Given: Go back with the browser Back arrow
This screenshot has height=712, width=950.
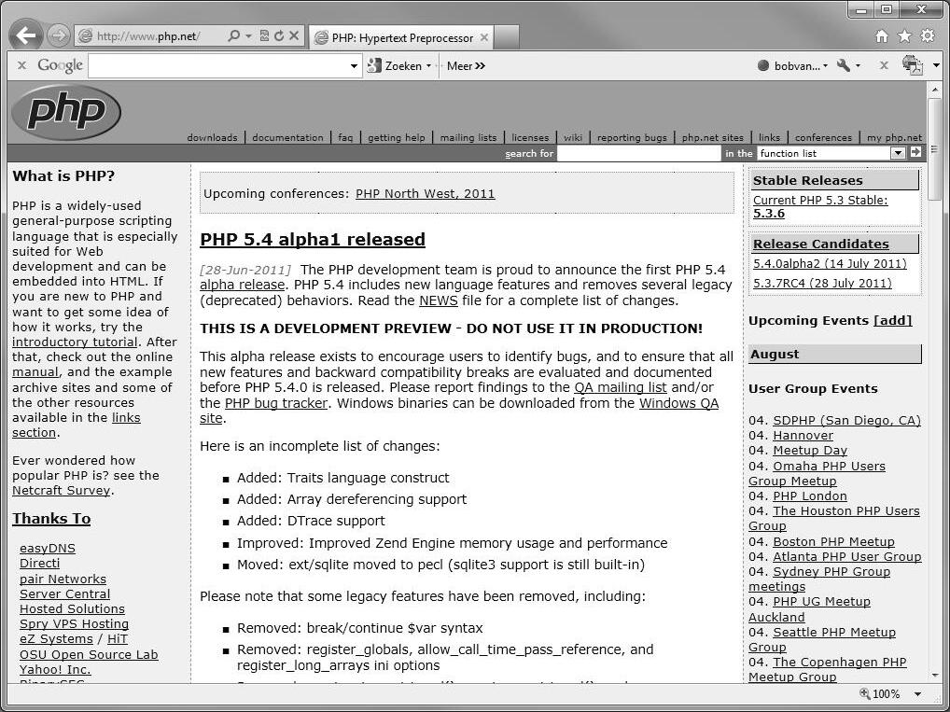Looking at the screenshot, I should (25, 35).
